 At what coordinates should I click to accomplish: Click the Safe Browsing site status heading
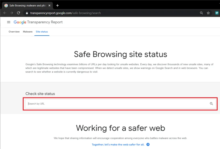click(x=120, y=54)
